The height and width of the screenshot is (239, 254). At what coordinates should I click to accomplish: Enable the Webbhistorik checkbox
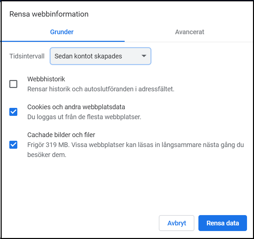coord(13,84)
